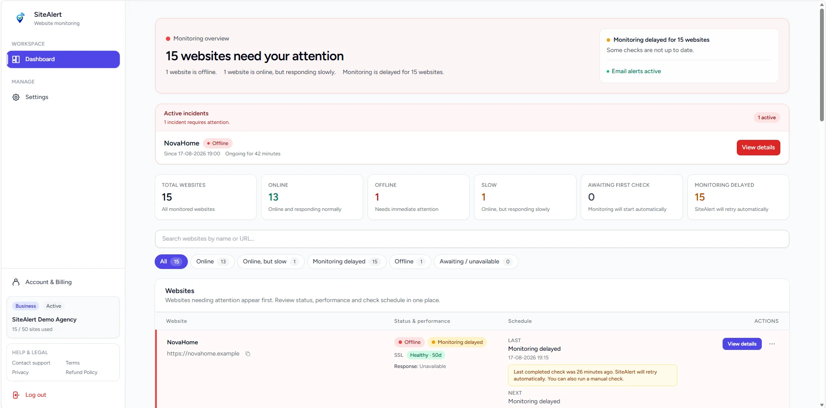
Task: Click the SiteAlert logo icon
Action: [x=20, y=18]
